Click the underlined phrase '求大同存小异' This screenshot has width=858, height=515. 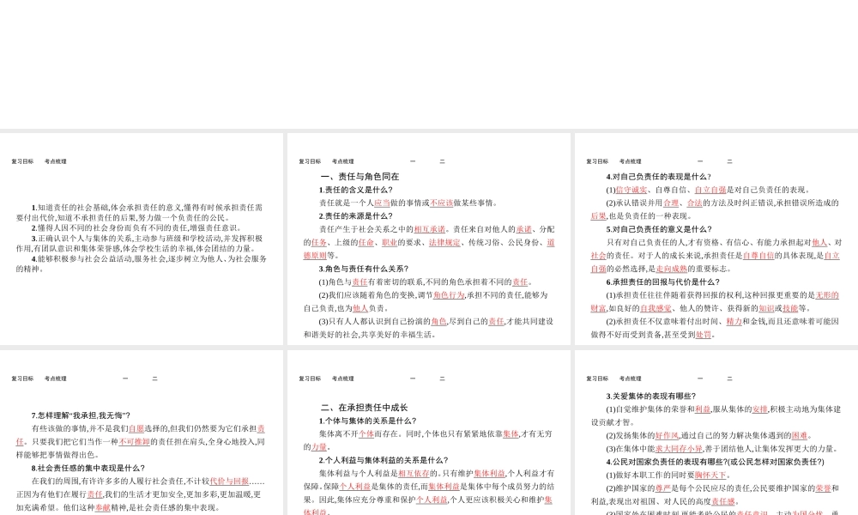click(679, 449)
